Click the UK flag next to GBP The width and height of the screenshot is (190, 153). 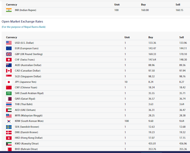click(x=9, y=54)
